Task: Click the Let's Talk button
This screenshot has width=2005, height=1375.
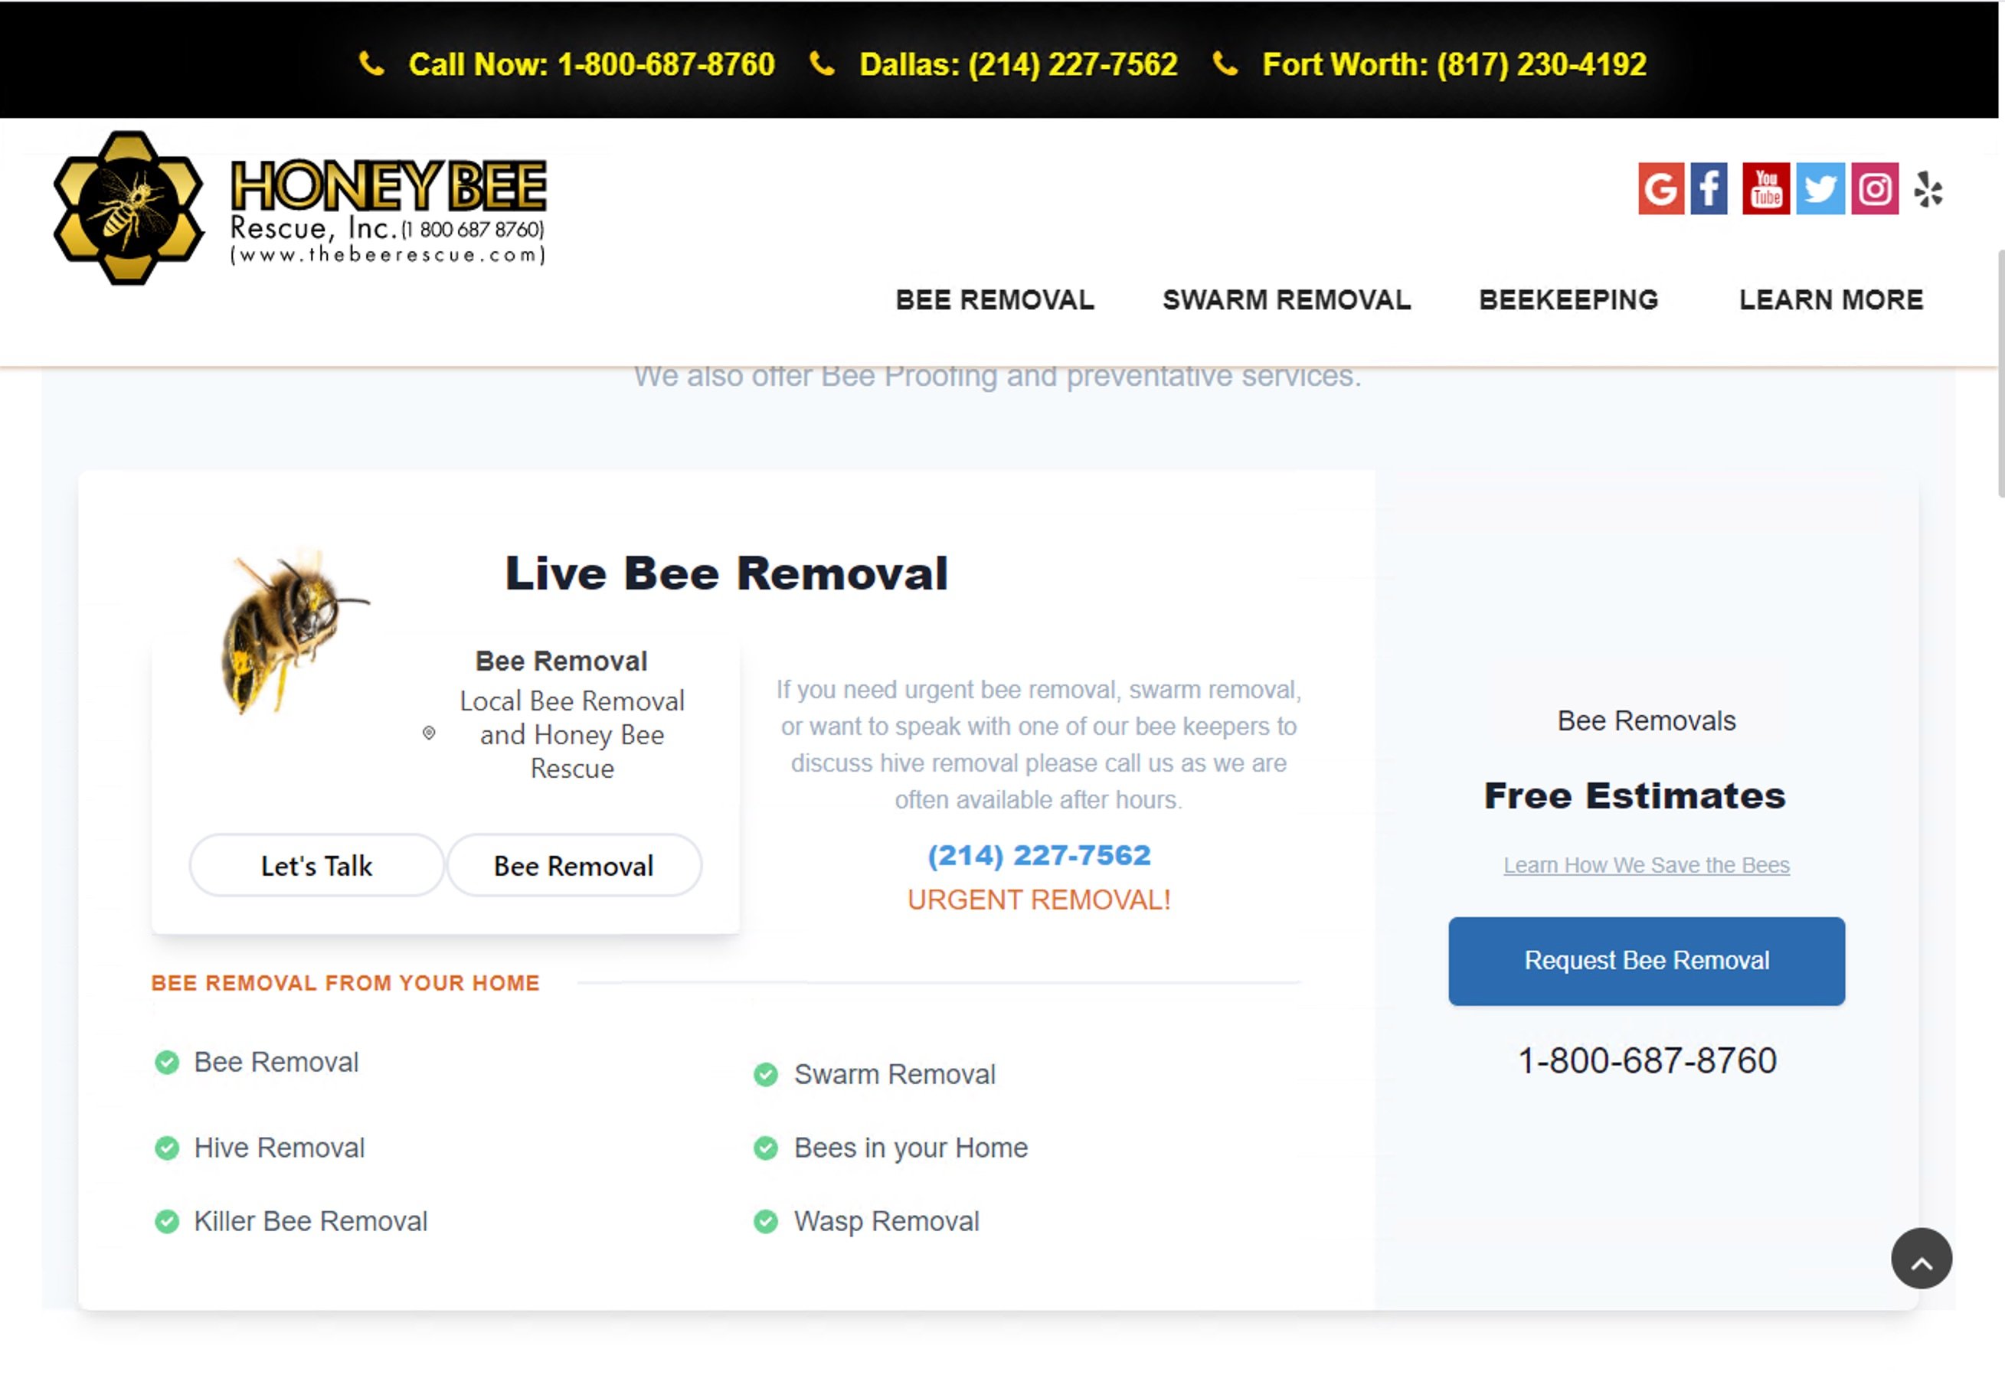Action: [x=316, y=865]
